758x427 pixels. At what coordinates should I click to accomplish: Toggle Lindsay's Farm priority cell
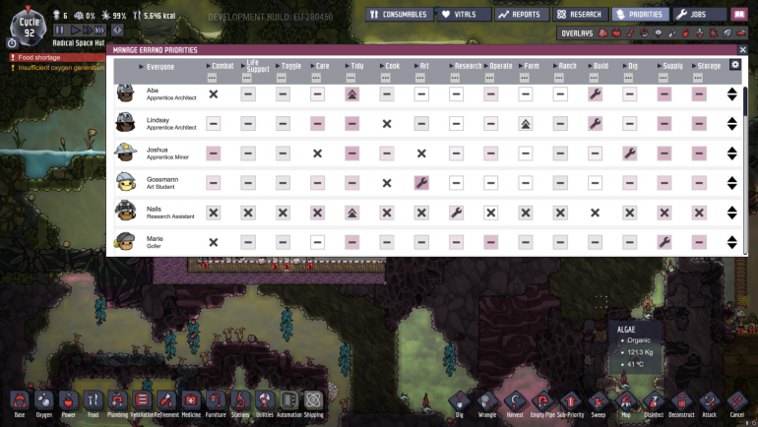pyautogui.click(x=526, y=124)
